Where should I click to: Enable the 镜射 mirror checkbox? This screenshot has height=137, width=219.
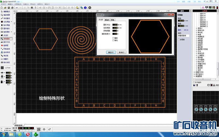pos(114,38)
